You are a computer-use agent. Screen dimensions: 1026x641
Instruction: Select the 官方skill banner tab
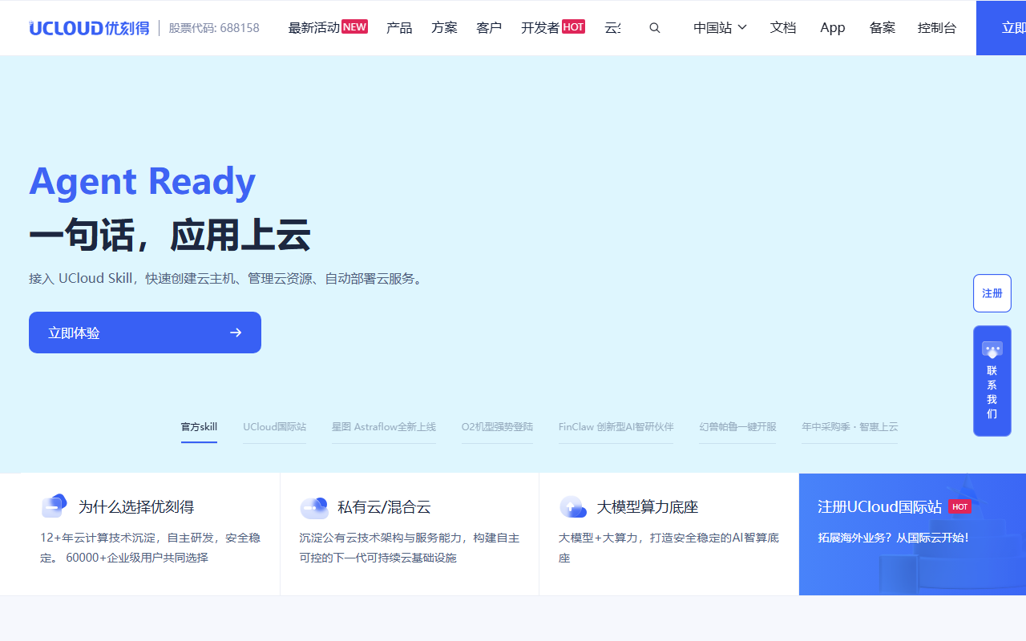(199, 427)
